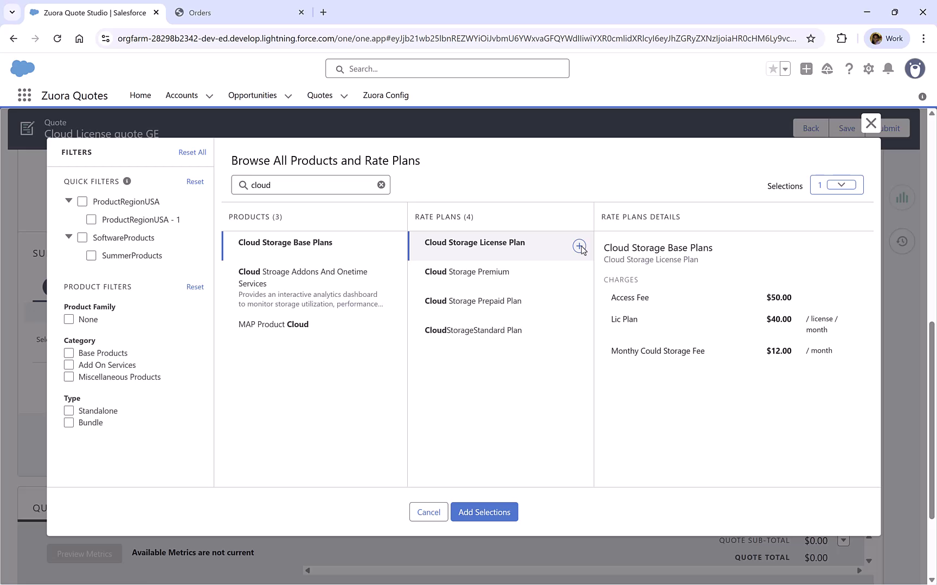Click the plus icon beside Cloud Storage License Plan

[x=579, y=245]
